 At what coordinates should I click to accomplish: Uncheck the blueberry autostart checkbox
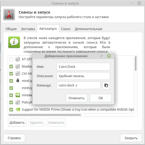click(x=11, y=67)
